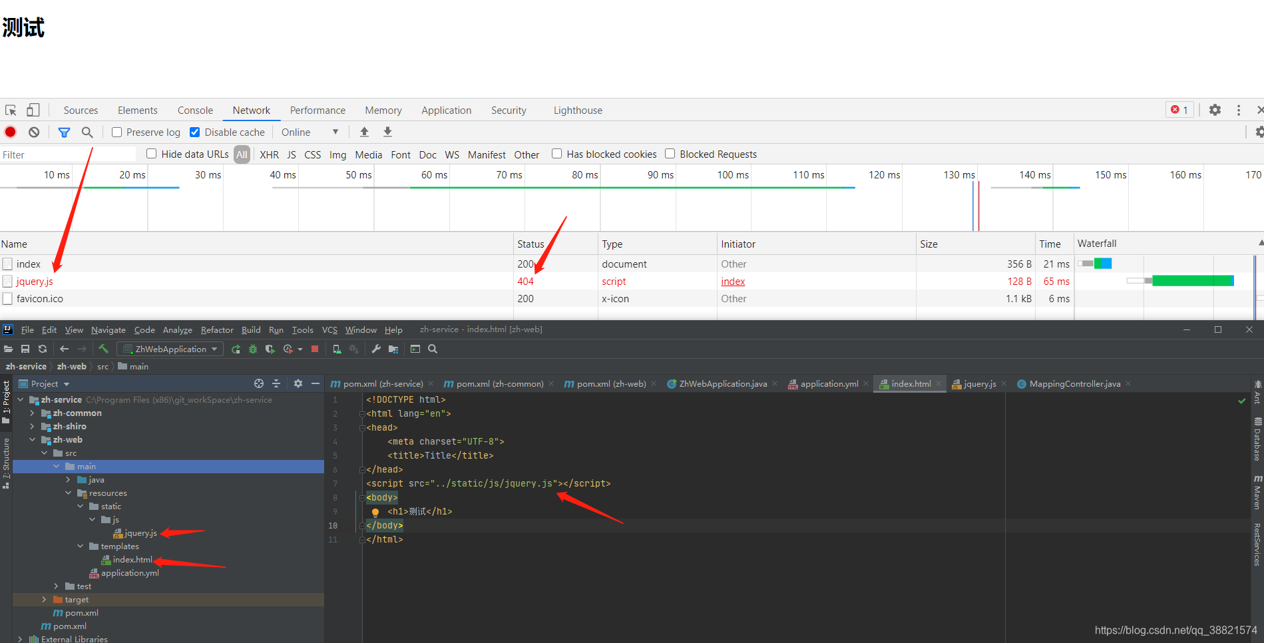Toggle the network filter funnel icon
Viewport: 1264px width, 643px height.
click(64, 132)
